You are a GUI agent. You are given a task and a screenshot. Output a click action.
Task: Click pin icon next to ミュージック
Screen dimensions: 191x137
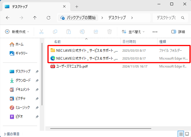pyautogui.click(x=37, y=108)
